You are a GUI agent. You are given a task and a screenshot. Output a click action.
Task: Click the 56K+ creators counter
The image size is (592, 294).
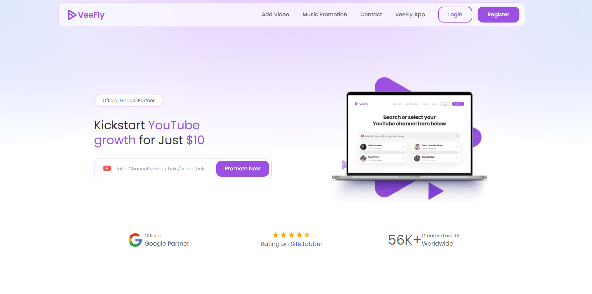pos(404,240)
